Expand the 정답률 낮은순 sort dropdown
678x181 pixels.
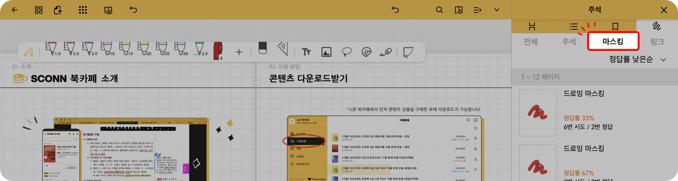[x=637, y=59]
